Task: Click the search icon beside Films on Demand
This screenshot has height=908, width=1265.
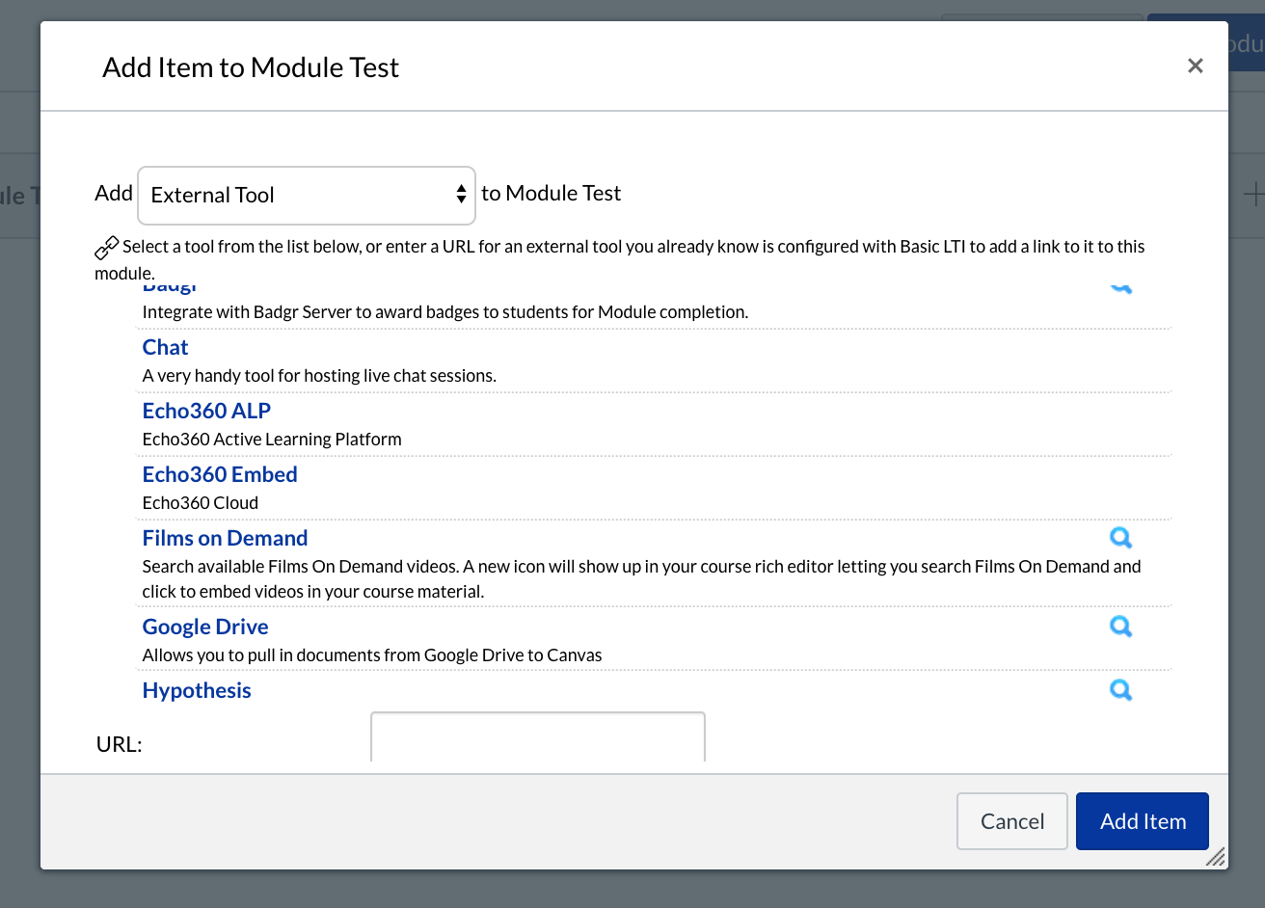Action: (1120, 538)
